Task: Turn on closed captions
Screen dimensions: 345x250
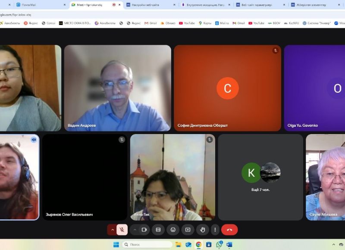Action: (158, 230)
